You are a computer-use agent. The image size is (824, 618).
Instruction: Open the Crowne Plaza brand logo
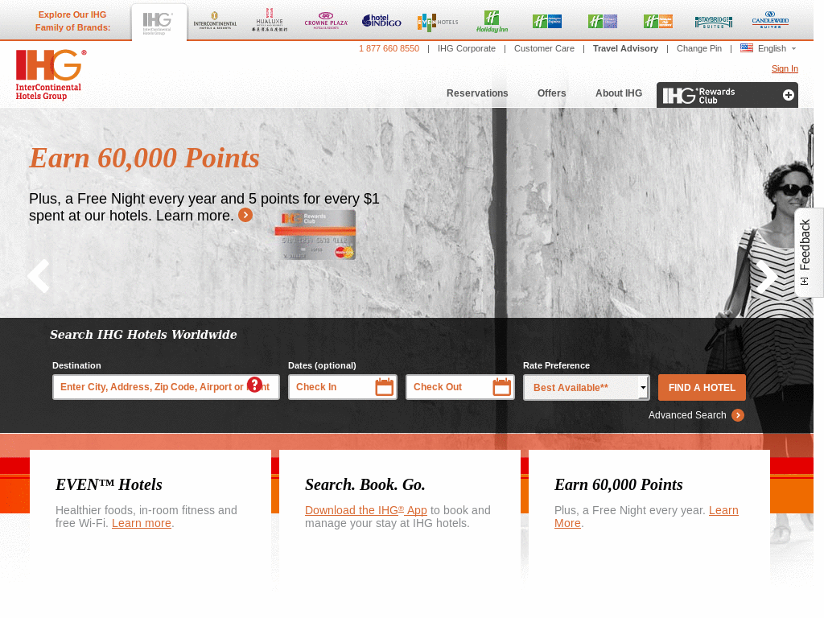click(326, 21)
